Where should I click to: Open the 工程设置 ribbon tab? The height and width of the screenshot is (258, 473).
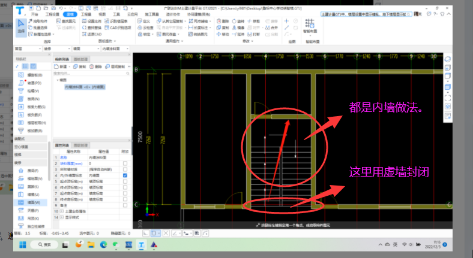coord(52,14)
